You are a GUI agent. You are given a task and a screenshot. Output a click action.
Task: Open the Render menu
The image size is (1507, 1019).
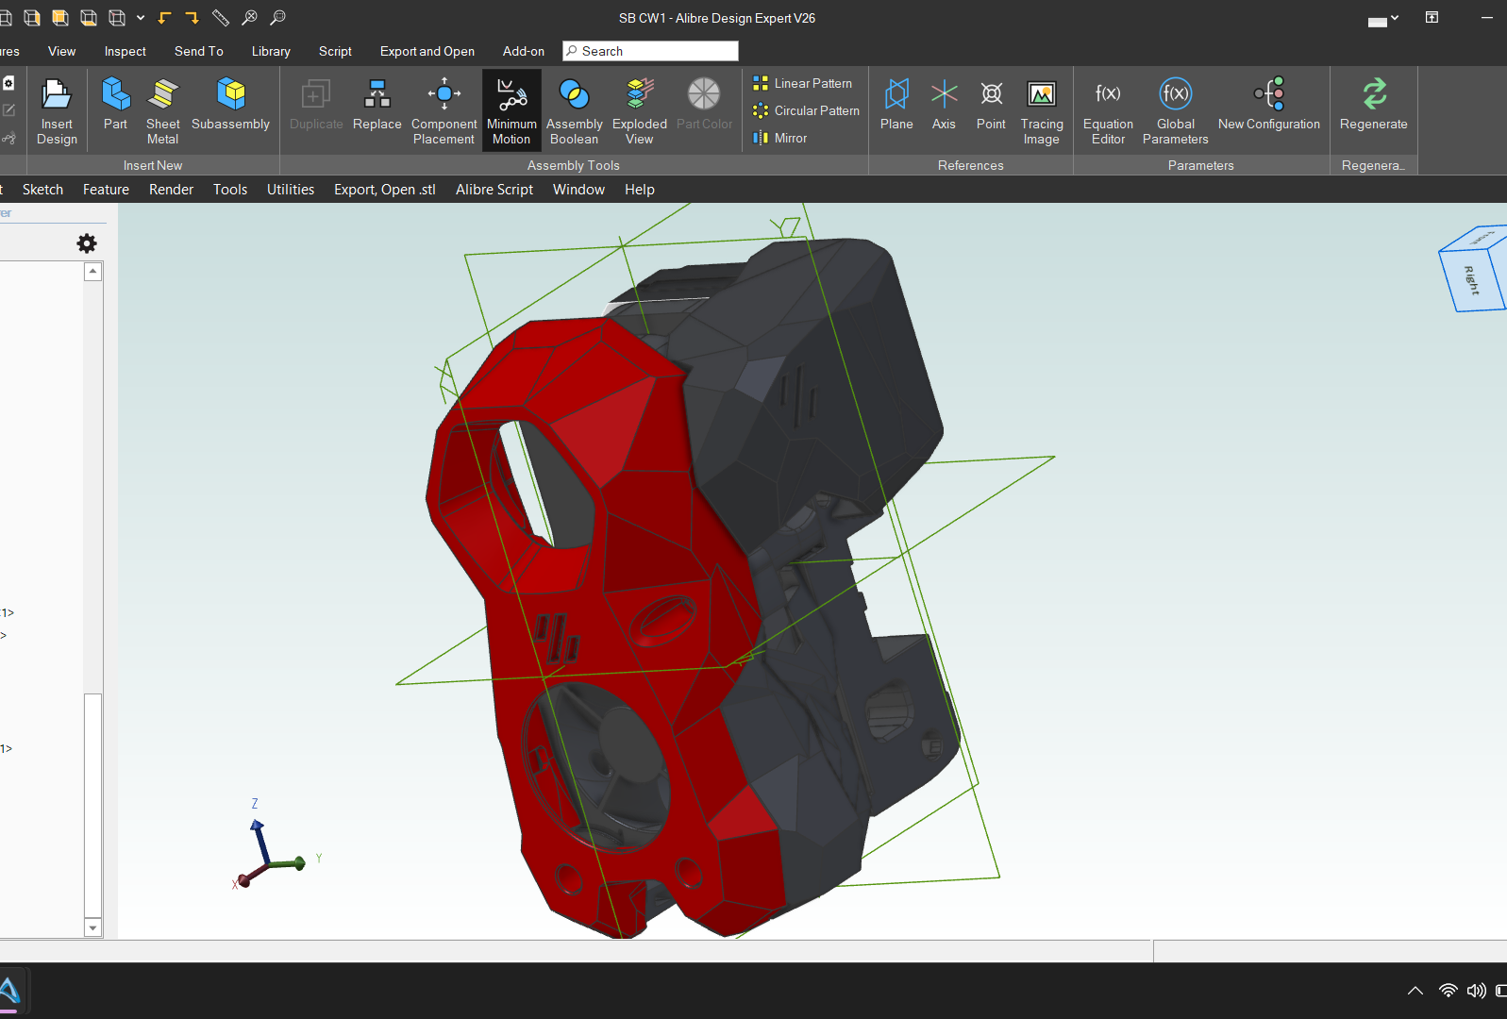171,190
